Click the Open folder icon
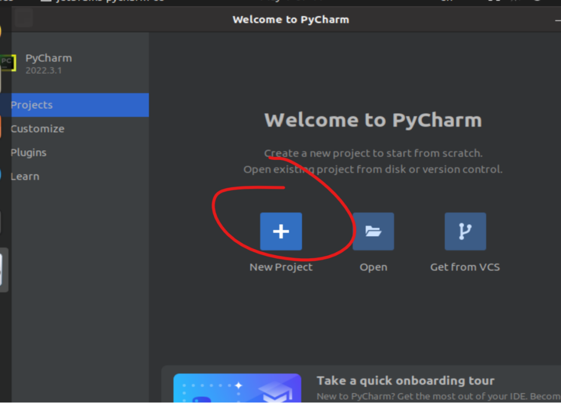 click(x=373, y=231)
